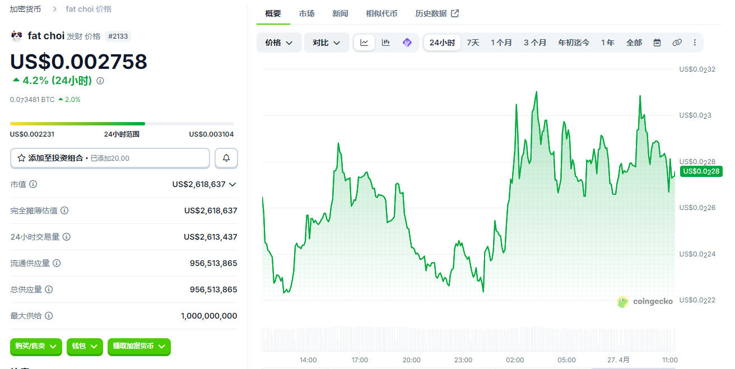Select the 年初迄今 time range
735x369 pixels.
tap(574, 43)
